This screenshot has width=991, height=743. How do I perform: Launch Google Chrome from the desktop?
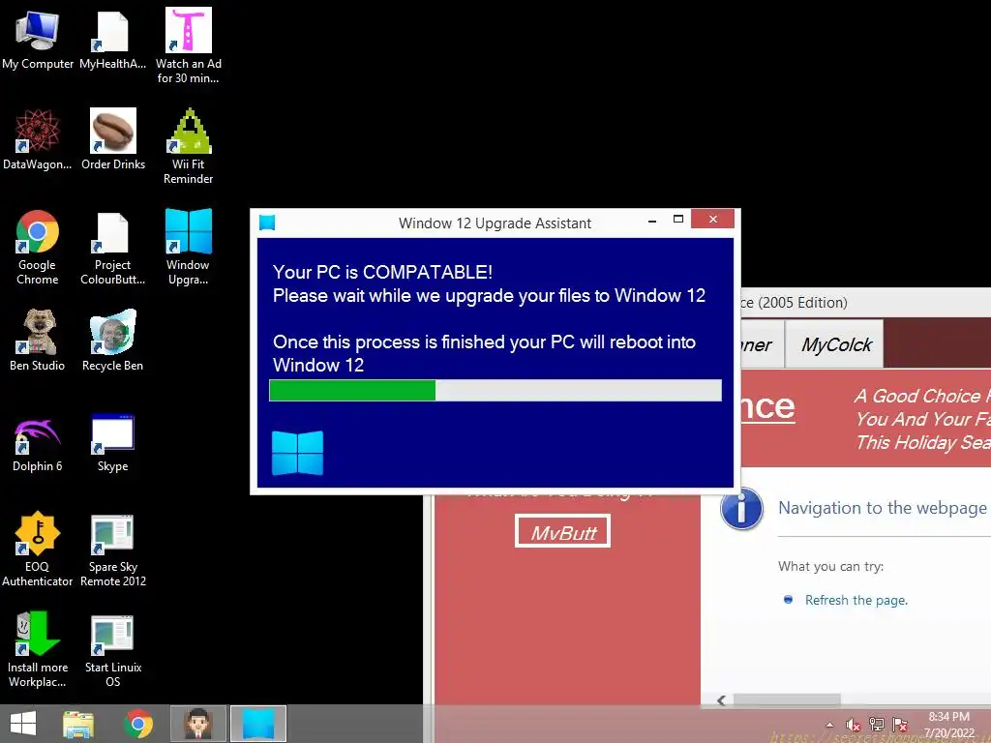[38, 248]
